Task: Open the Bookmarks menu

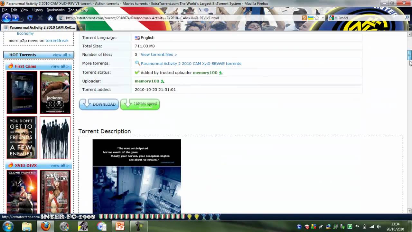Action: click(56, 10)
